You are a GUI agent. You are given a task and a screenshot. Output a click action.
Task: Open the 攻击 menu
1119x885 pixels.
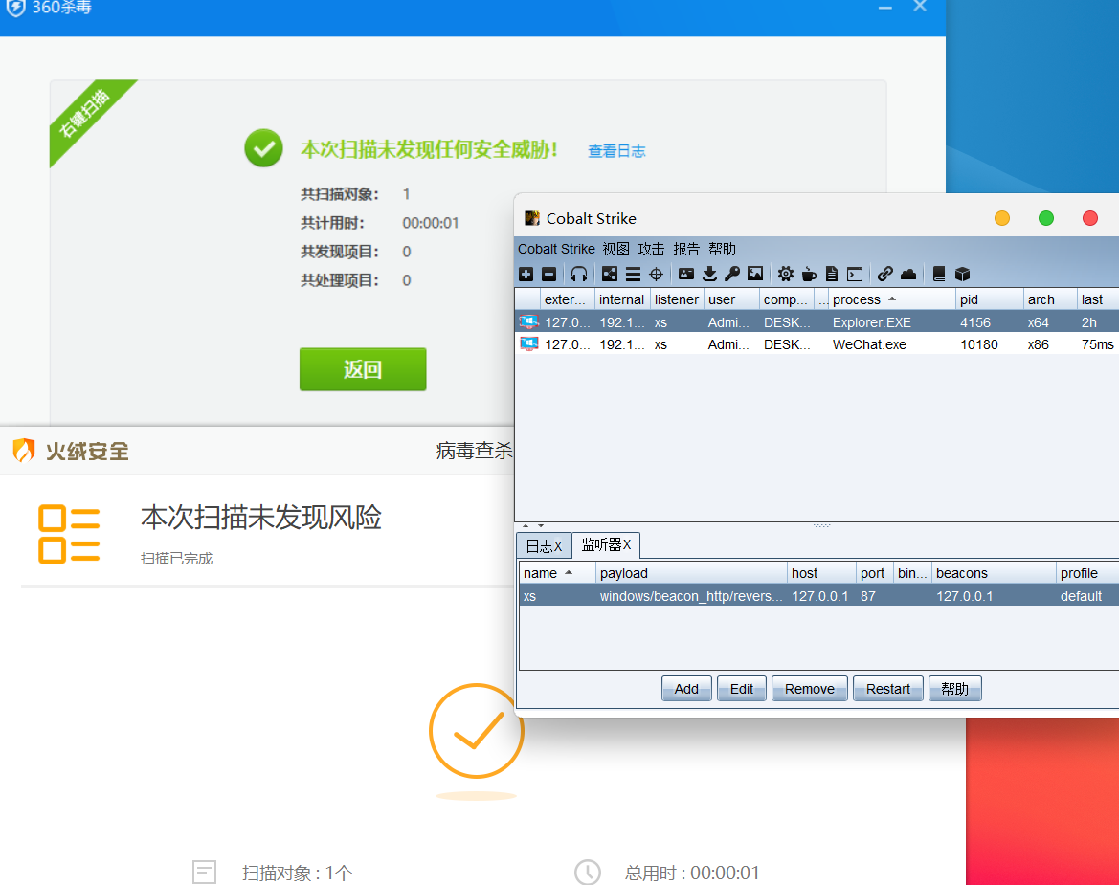tap(651, 249)
